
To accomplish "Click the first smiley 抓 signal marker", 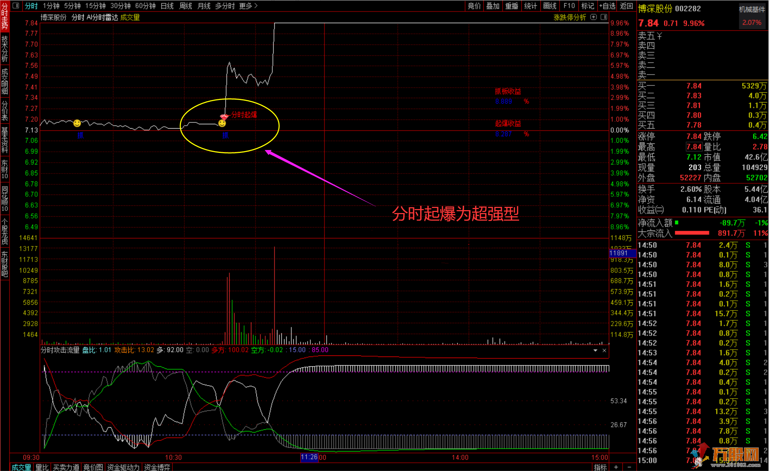I will 77,123.
